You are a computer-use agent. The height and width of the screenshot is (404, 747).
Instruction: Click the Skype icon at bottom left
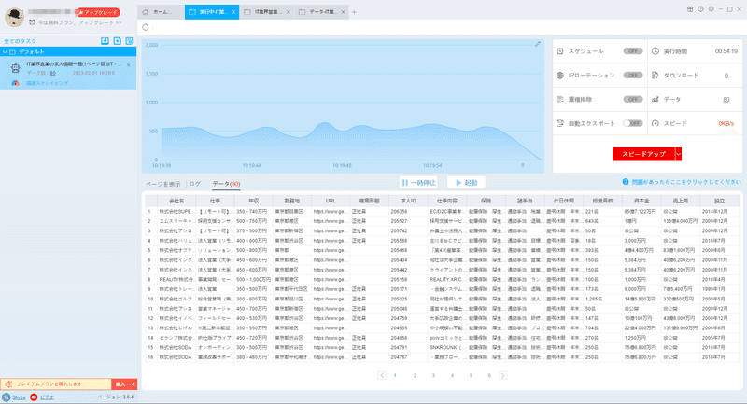tap(6, 397)
